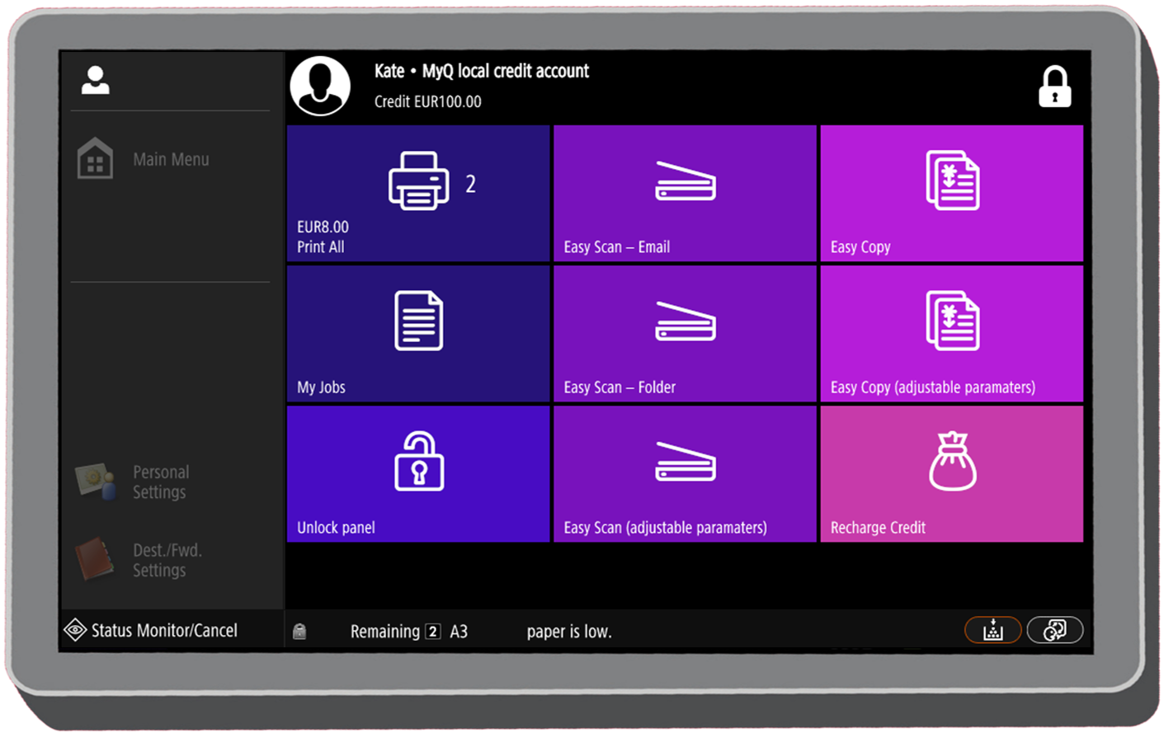Click the 'Kate • MyQ local credit account' text
The image size is (1164, 733).
(481, 71)
